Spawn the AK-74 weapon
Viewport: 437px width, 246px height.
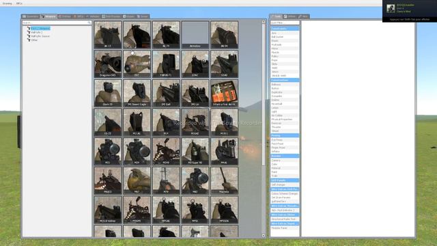click(x=166, y=35)
